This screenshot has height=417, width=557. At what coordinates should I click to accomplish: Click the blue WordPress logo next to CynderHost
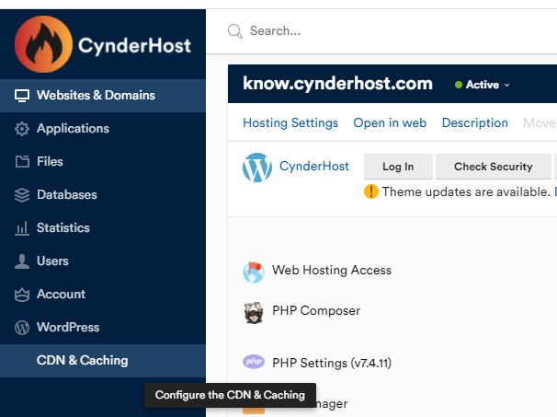pyautogui.click(x=257, y=168)
